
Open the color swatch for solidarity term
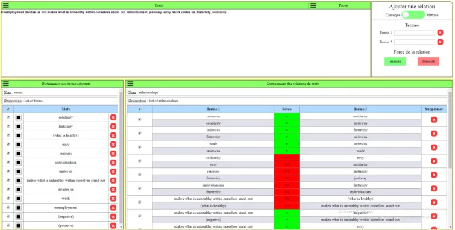click(19, 117)
